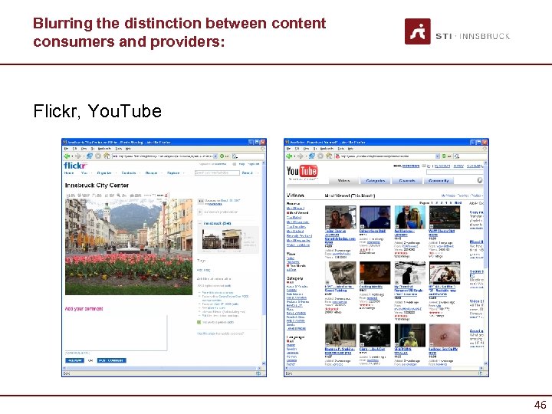Open address bar dropdown in Flickr browser
552x414 pixels.
tap(215, 156)
